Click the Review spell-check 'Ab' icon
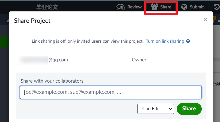The width and height of the screenshot is (220, 122). [121, 7]
